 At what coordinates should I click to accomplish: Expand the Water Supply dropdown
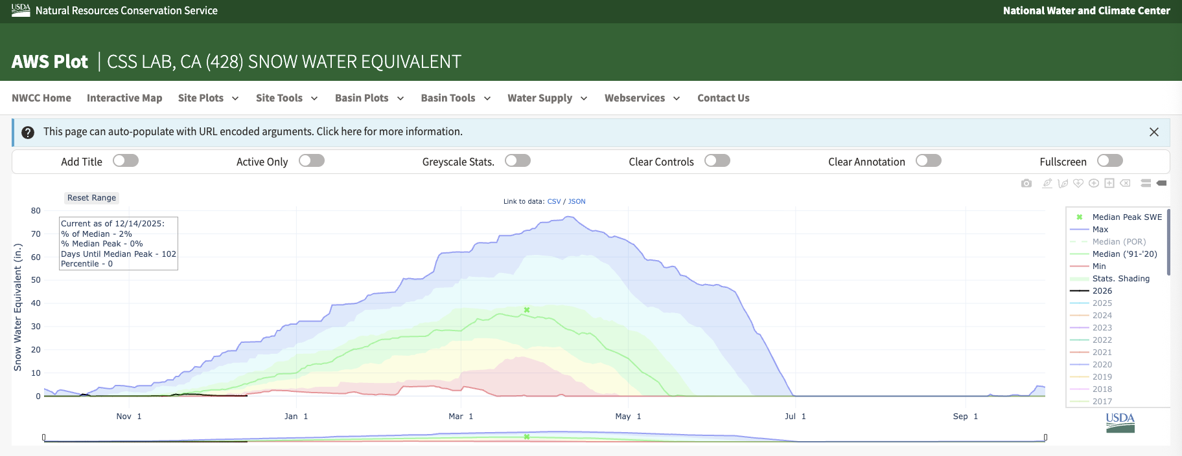tap(547, 98)
